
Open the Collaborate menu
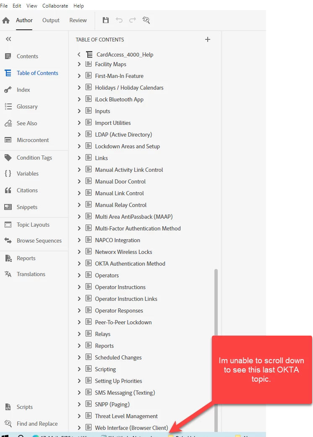pyautogui.click(x=55, y=5)
